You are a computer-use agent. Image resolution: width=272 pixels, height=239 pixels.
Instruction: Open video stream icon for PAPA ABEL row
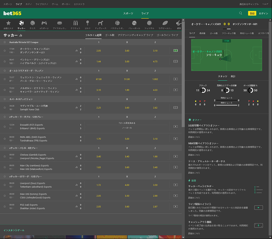(176, 139)
